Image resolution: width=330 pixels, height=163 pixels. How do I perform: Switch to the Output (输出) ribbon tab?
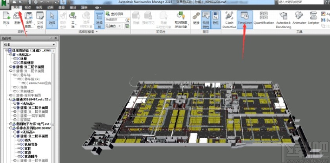(73, 7)
